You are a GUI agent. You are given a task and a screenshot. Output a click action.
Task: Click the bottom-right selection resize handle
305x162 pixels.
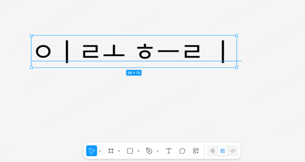click(x=237, y=67)
